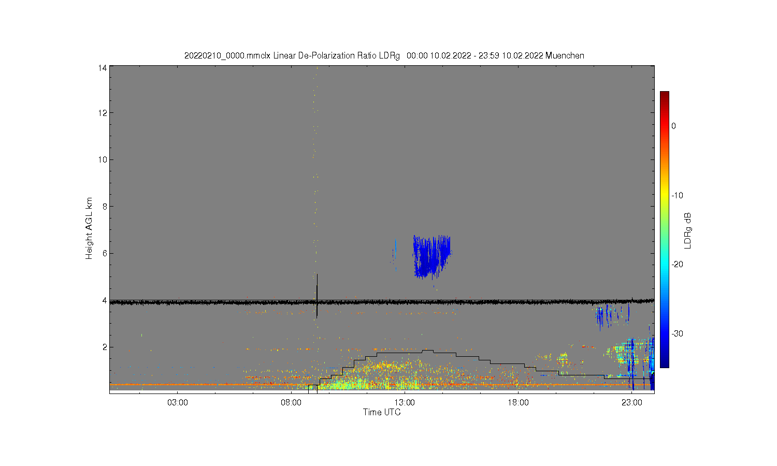Click the '08:00' time tick label
The image size is (777, 466).
point(291,402)
